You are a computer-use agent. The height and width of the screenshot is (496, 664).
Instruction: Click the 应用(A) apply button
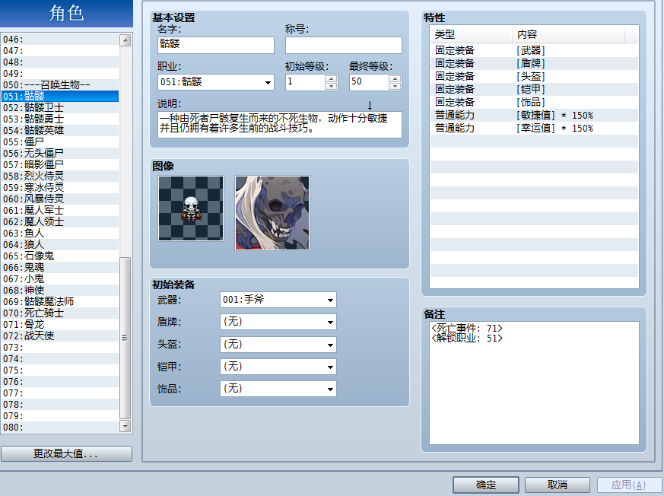(x=629, y=485)
